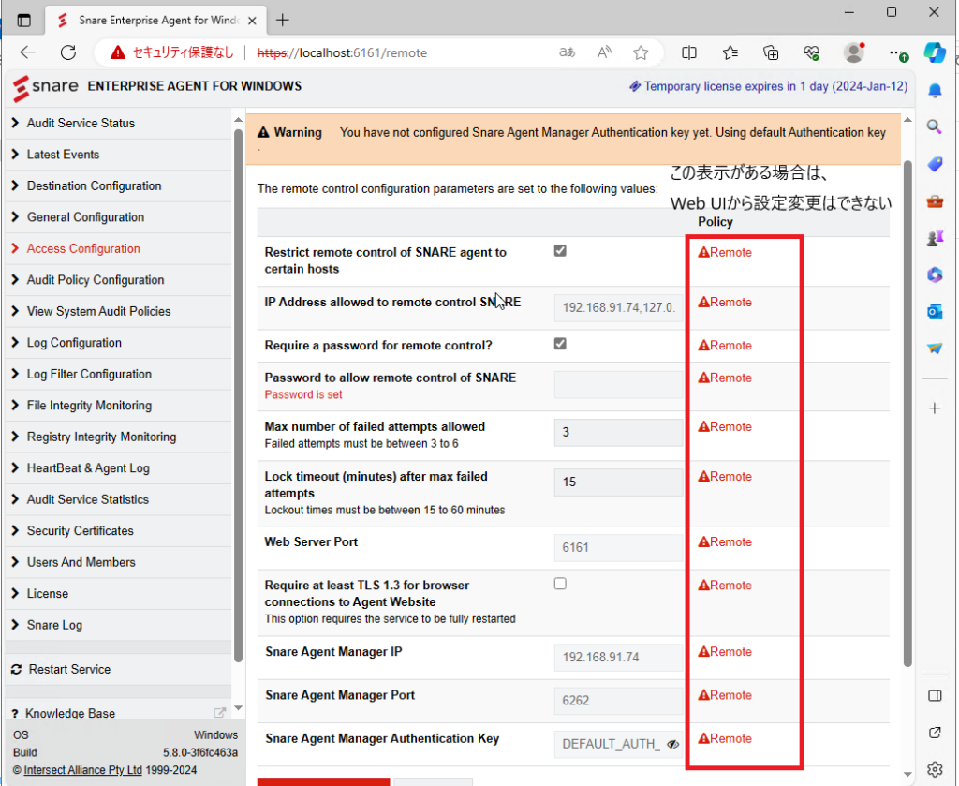Click the address bar URL

pos(342,52)
